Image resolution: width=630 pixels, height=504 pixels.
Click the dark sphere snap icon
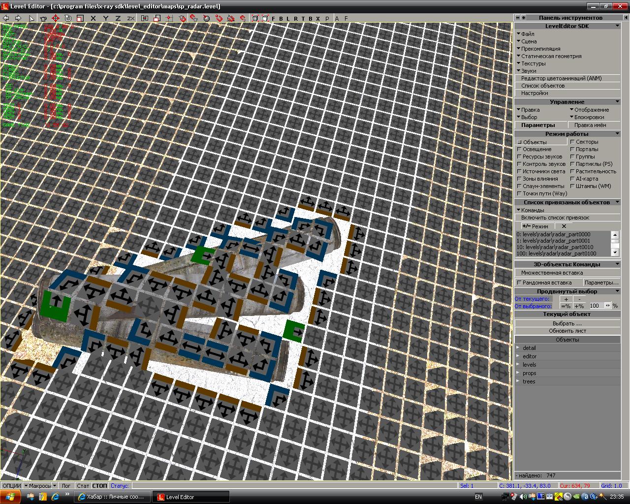coord(207,18)
